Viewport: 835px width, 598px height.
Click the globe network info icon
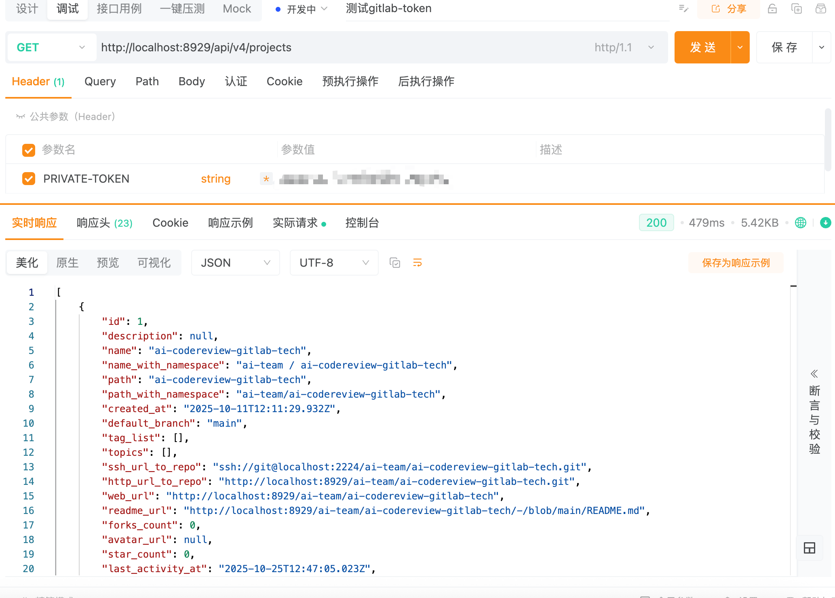coord(800,223)
